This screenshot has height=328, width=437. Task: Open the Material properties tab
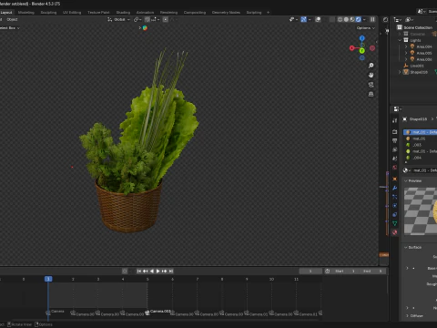click(x=394, y=232)
